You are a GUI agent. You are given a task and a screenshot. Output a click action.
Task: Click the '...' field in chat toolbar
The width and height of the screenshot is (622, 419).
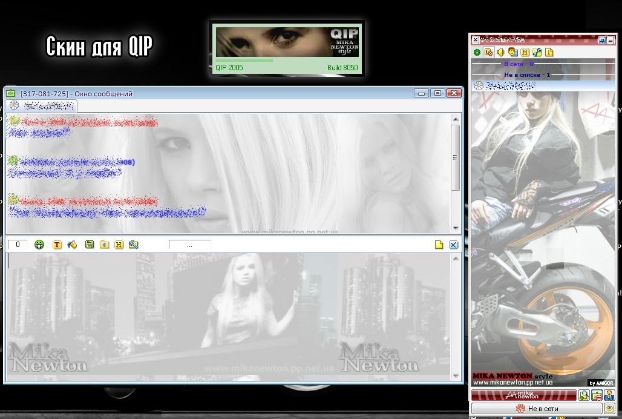[189, 245]
